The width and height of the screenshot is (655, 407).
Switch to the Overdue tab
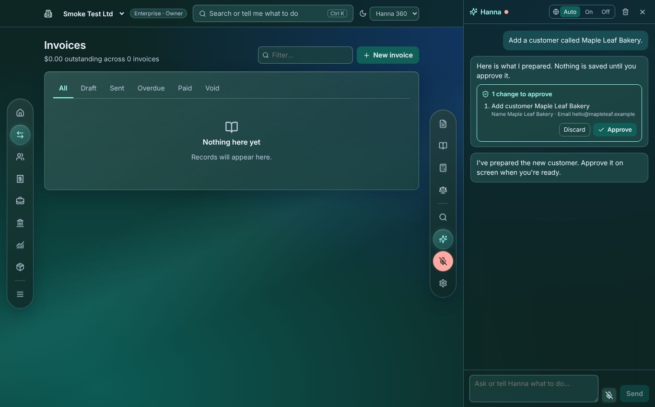tap(151, 89)
